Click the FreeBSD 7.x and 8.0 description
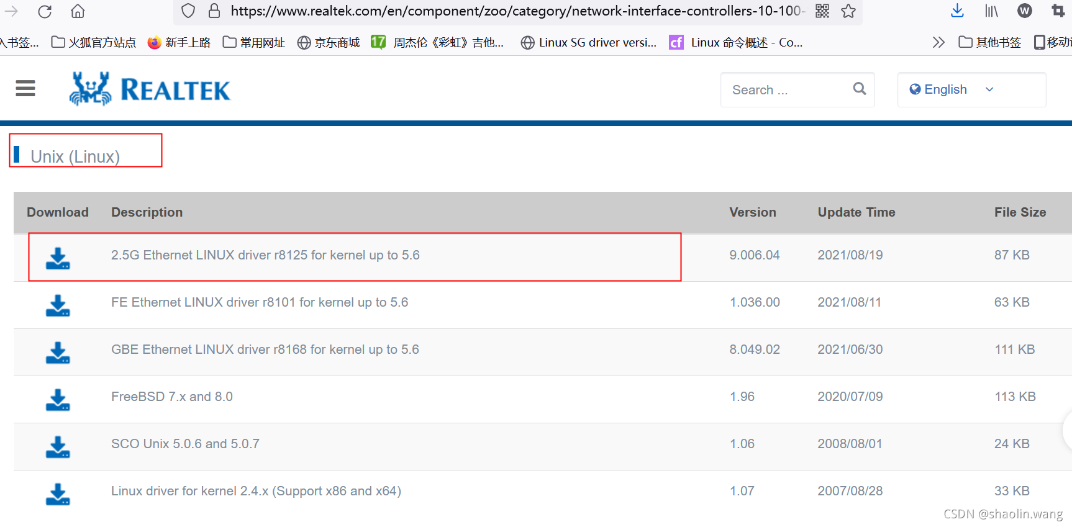 pyautogui.click(x=172, y=397)
